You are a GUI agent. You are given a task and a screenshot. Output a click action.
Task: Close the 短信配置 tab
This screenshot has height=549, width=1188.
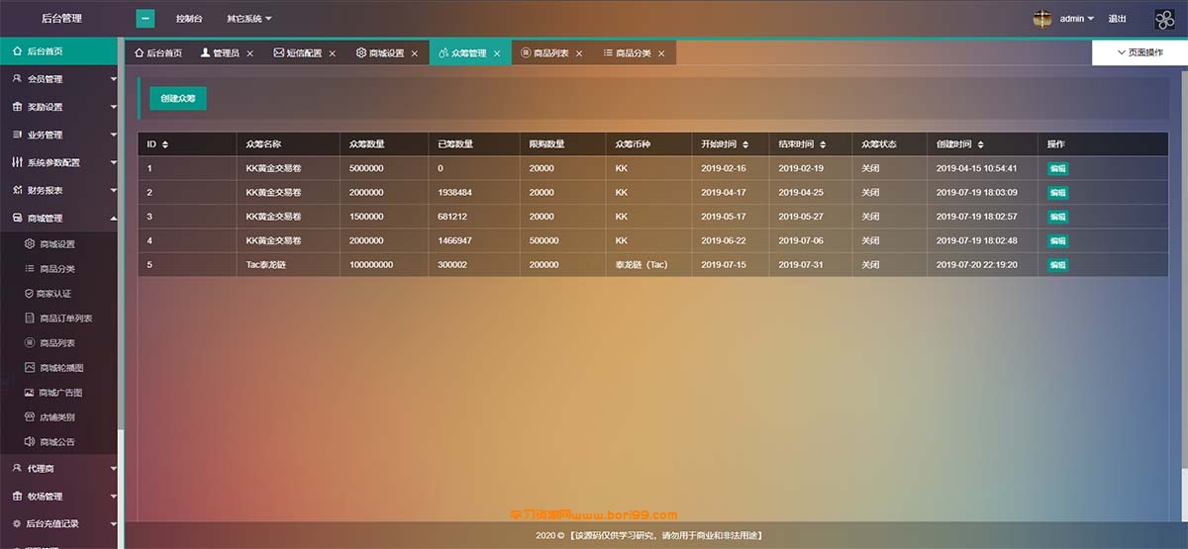(x=333, y=53)
